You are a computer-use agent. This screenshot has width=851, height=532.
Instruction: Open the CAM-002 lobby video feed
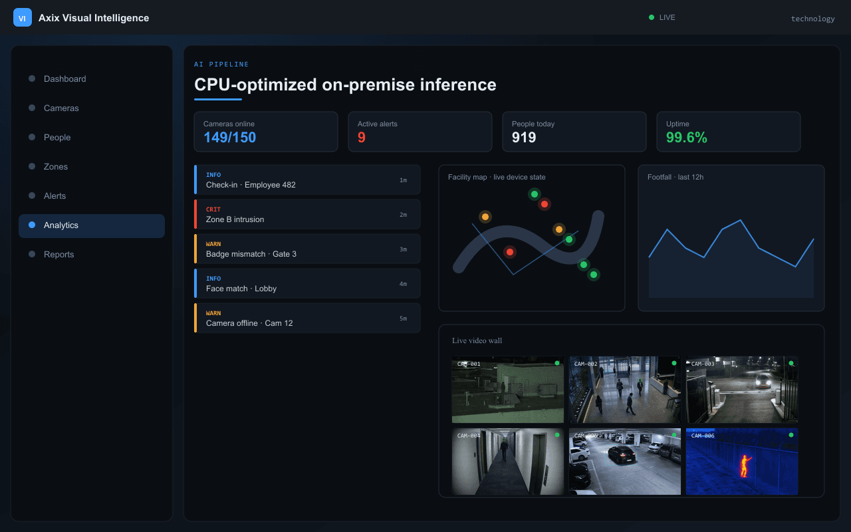tap(625, 390)
